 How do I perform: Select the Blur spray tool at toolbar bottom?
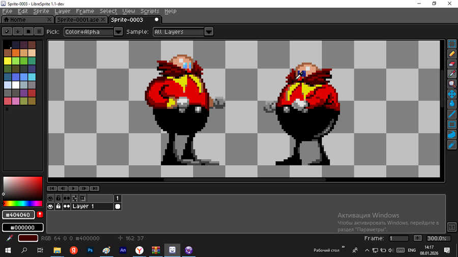click(452, 145)
